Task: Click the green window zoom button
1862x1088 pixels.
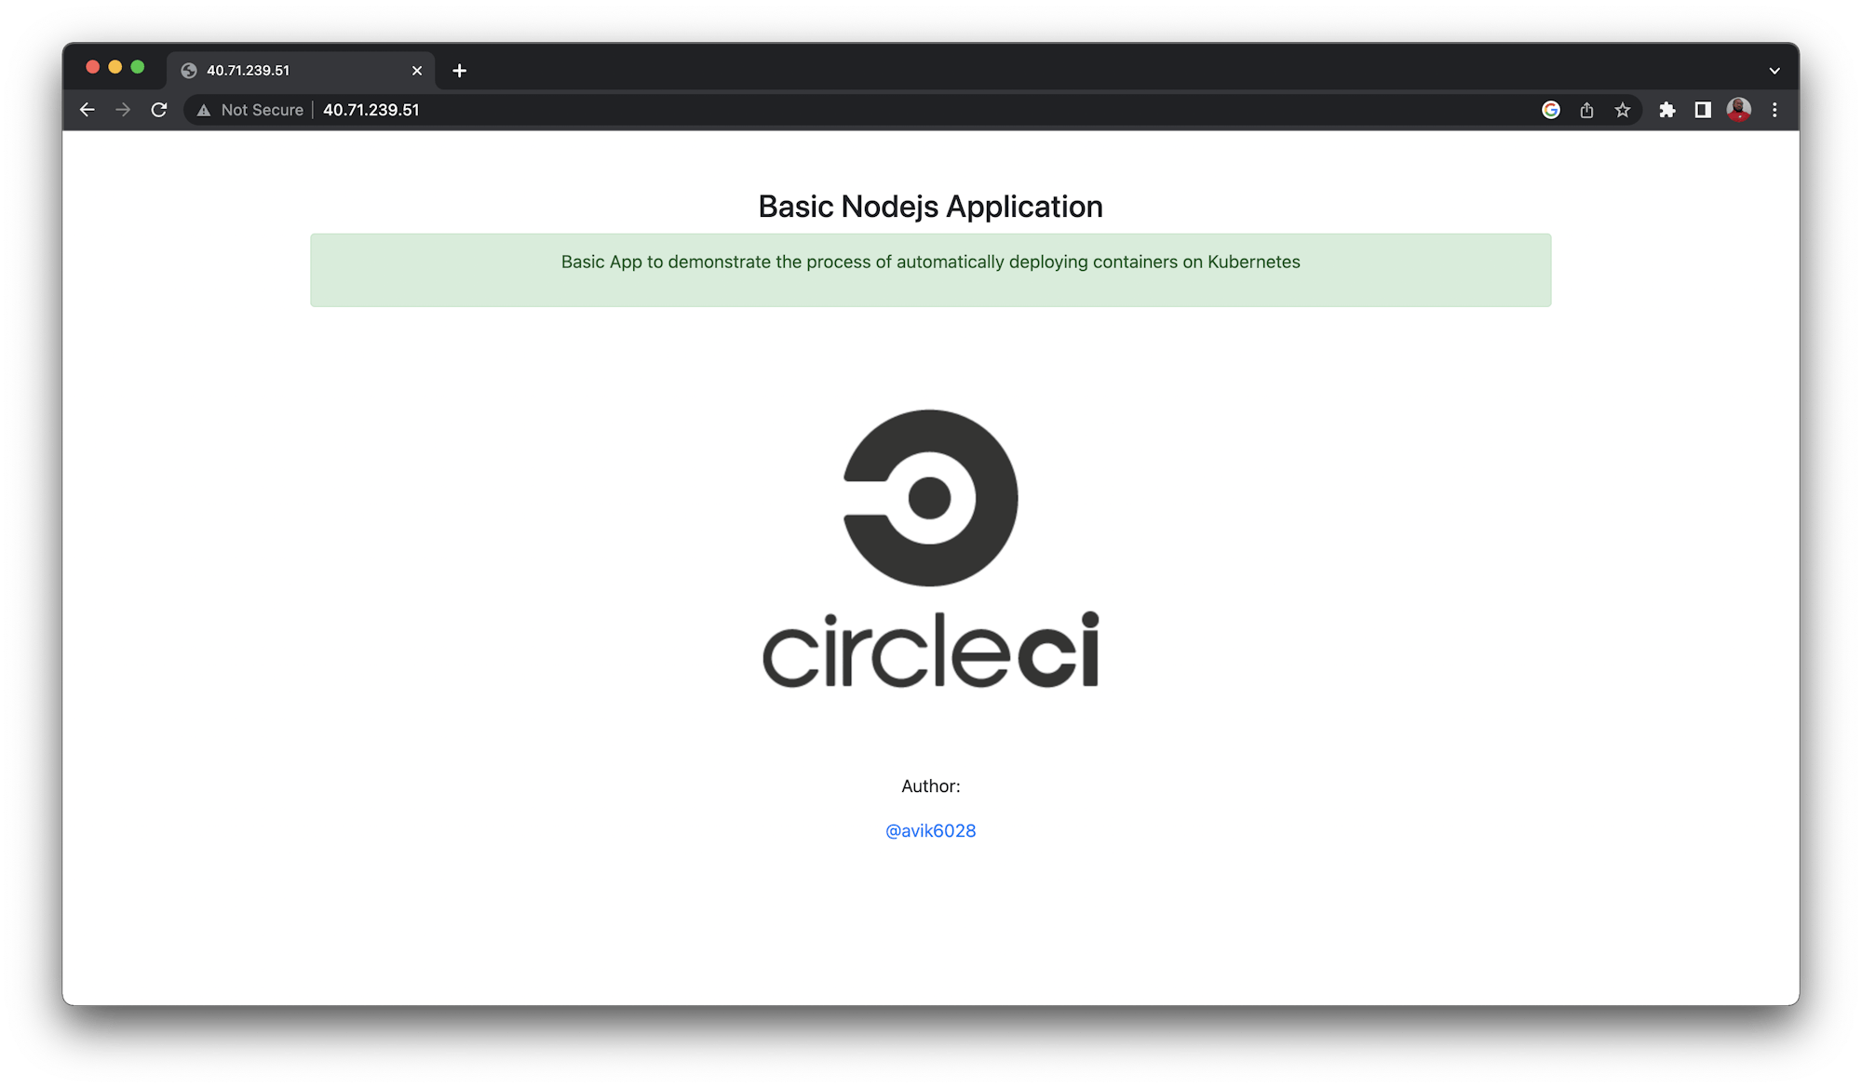Action: [x=138, y=67]
